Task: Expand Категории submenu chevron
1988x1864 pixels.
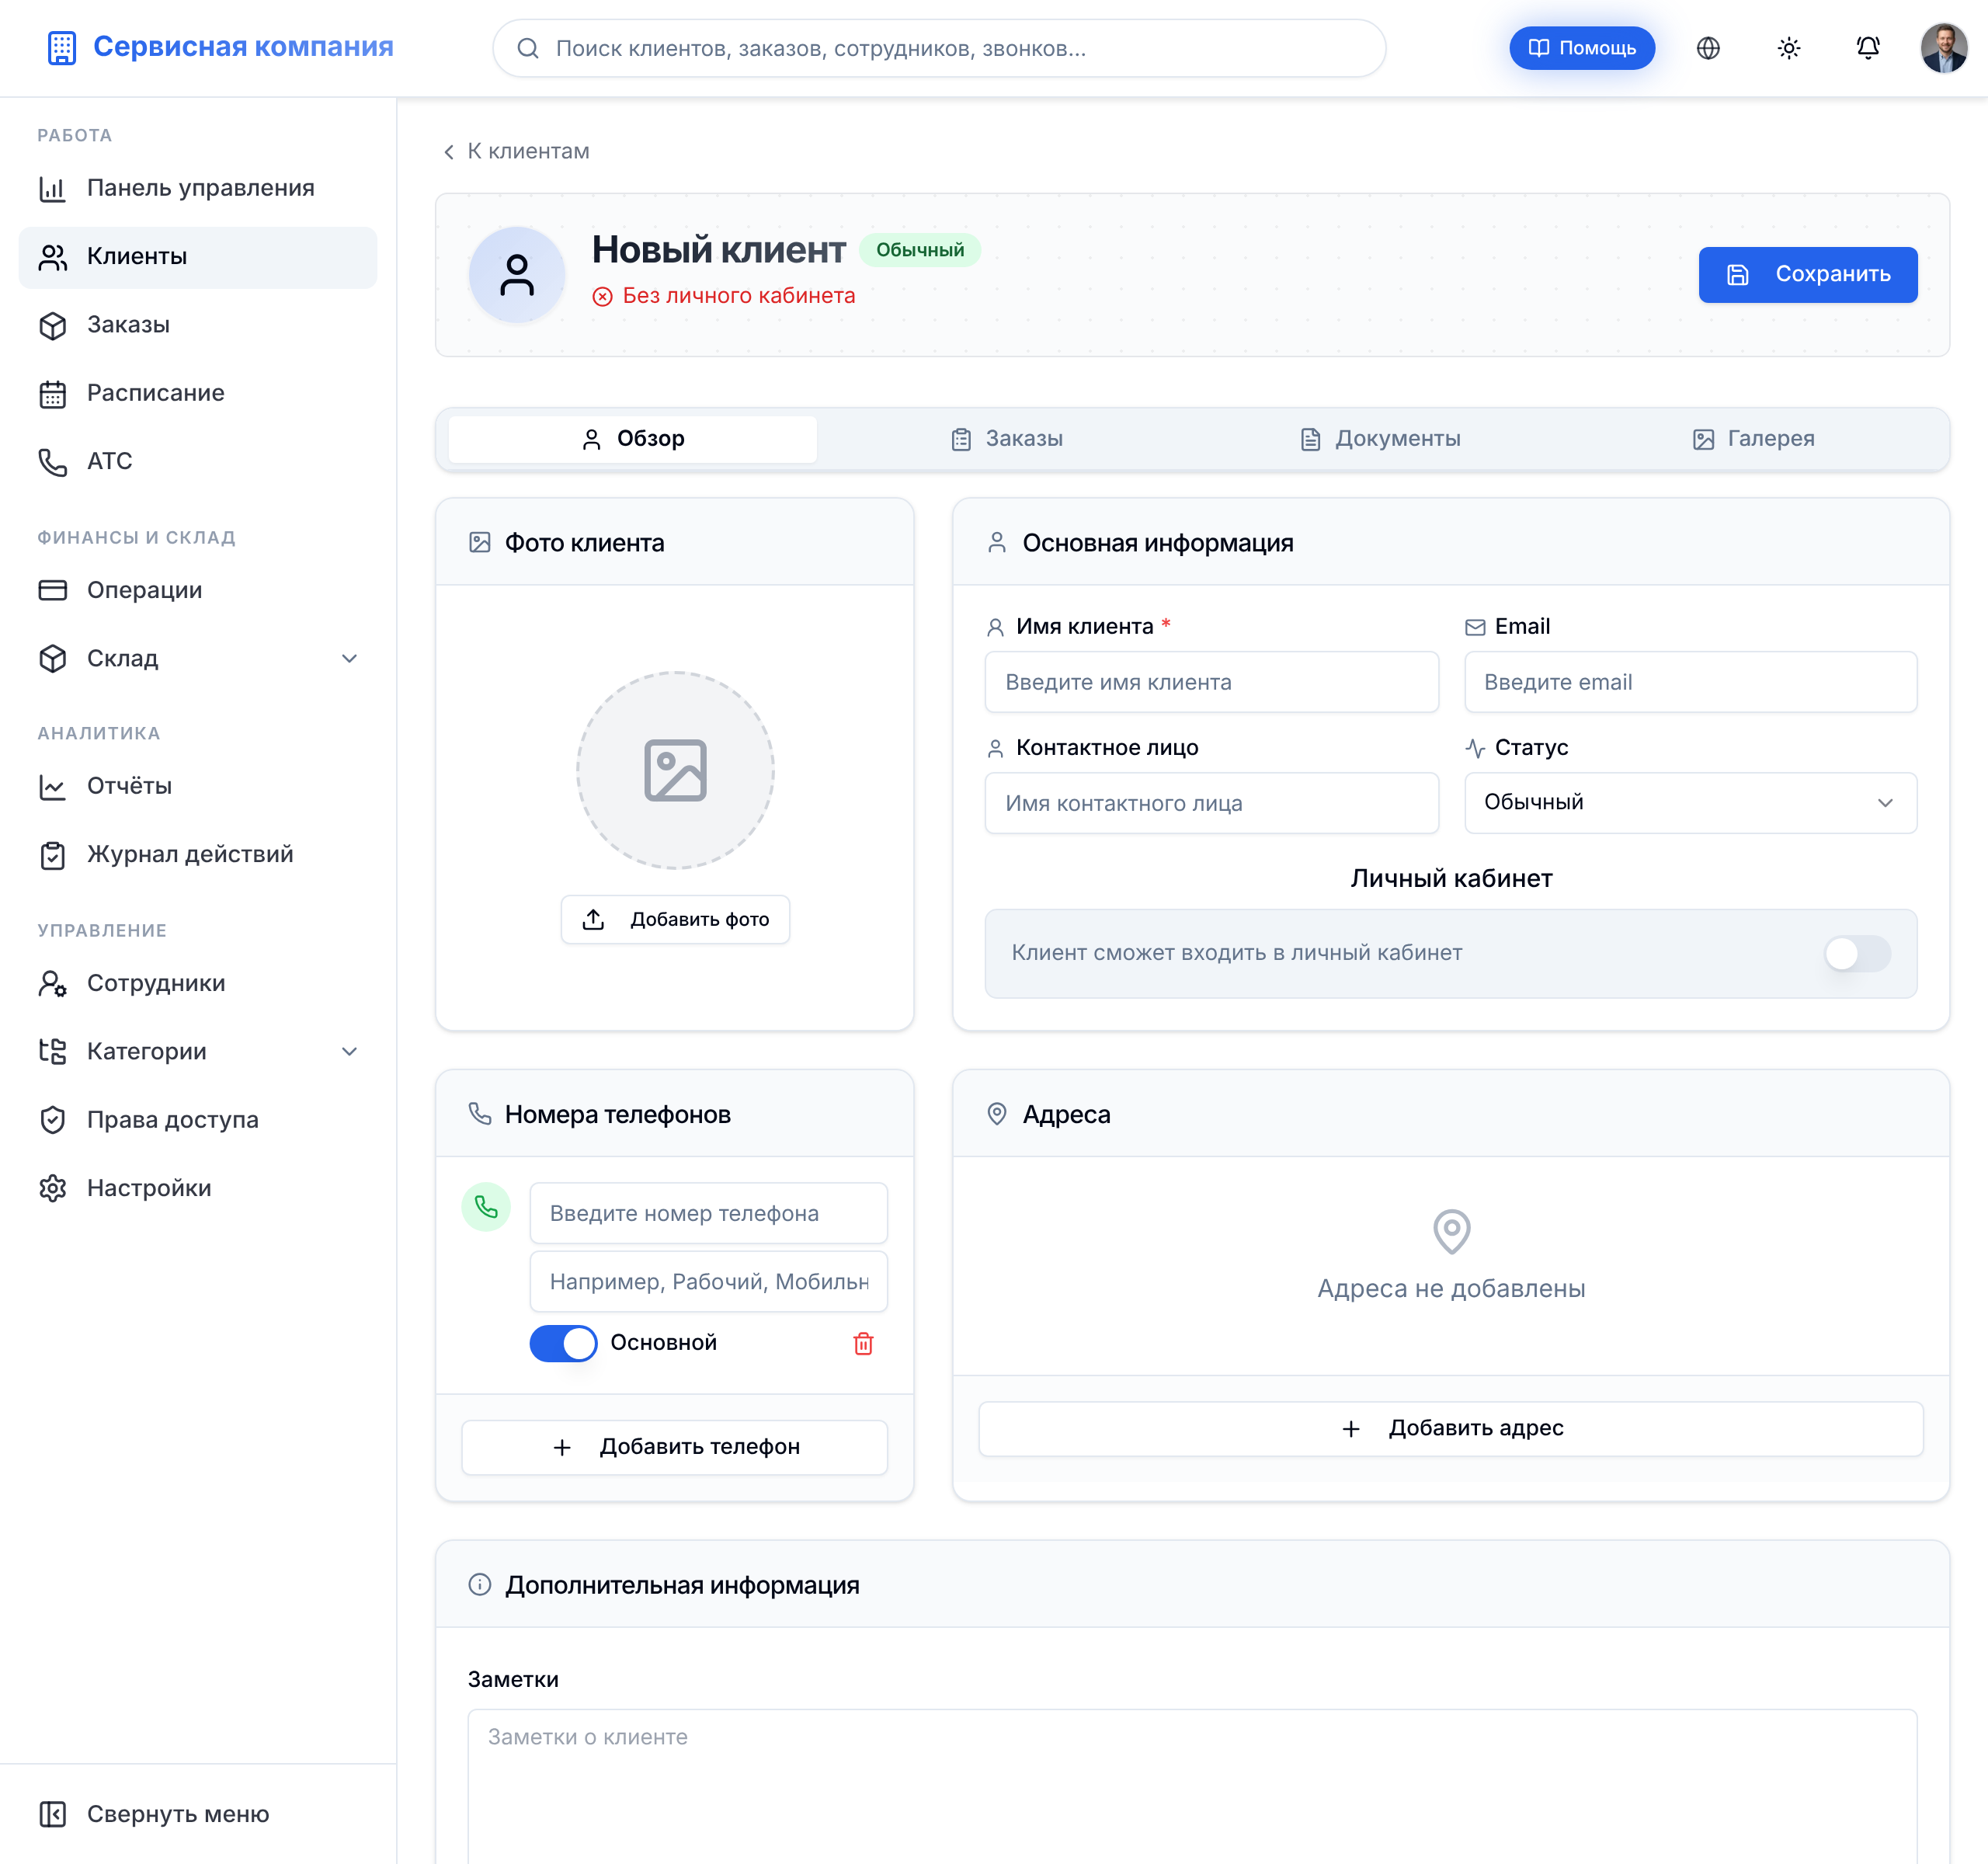Action: click(x=349, y=1051)
